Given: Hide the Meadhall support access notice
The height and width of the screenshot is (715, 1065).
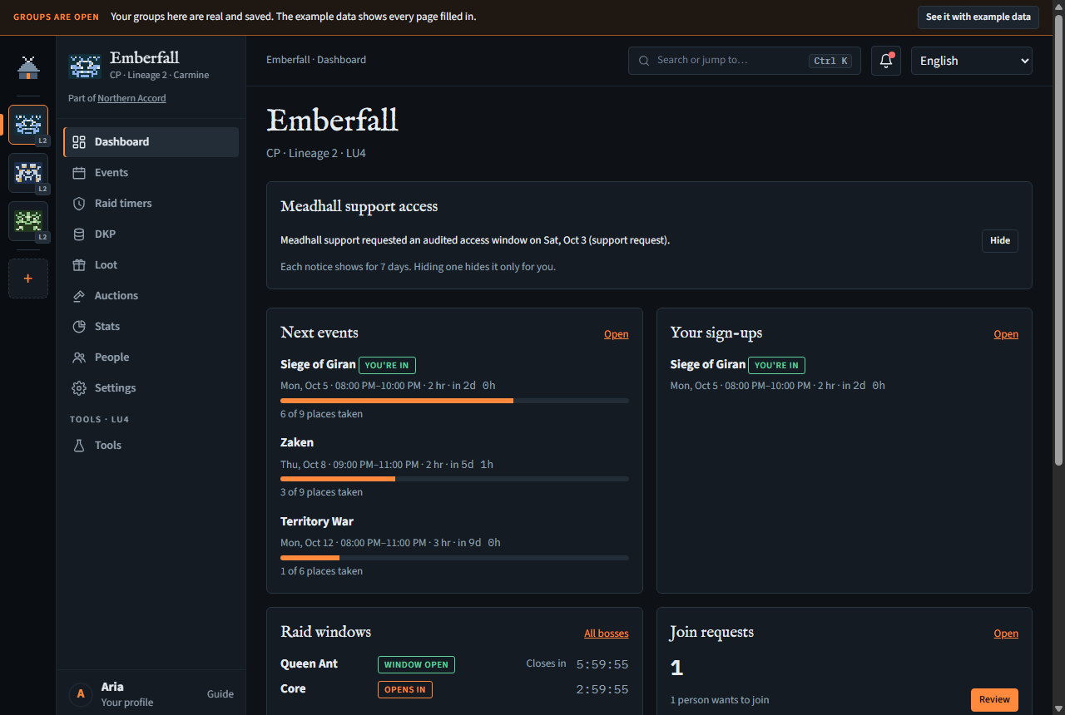Looking at the screenshot, I should click(x=1000, y=241).
